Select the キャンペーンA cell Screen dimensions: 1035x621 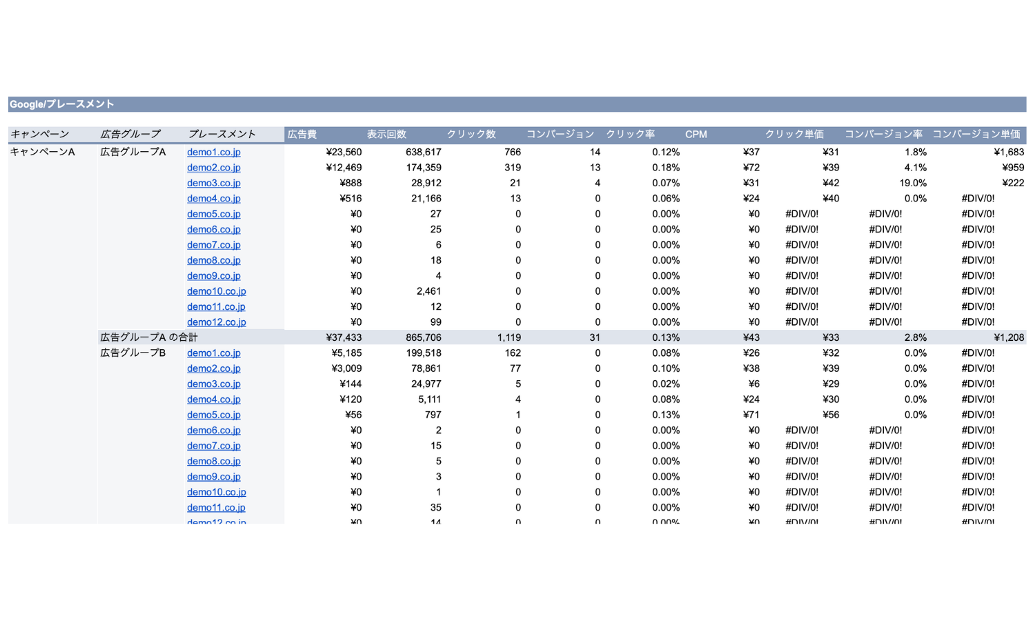(42, 152)
